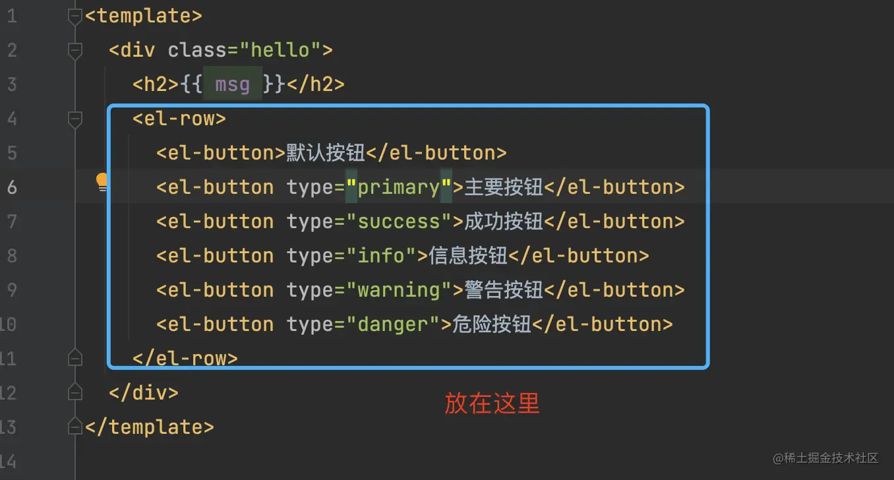Click the 信息按钮 text in the info button
Viewport: 894px width, 480px height.
click(468, 256)
